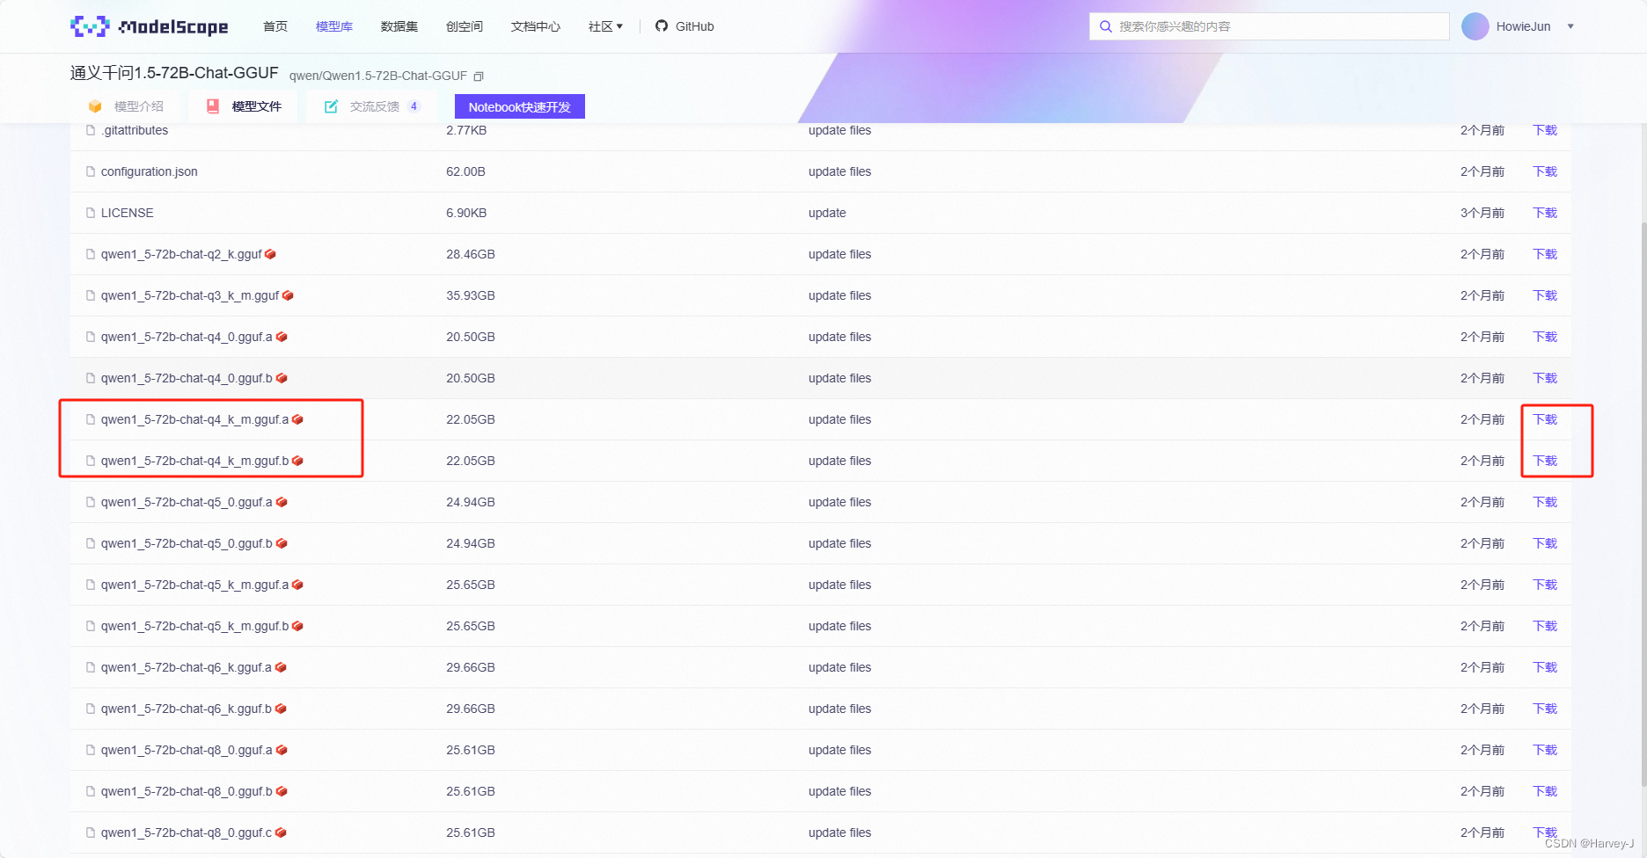Expand the HowieJun account dropdown arrow
This screenshot has width=1647, height=858.
click(1570, 26)
